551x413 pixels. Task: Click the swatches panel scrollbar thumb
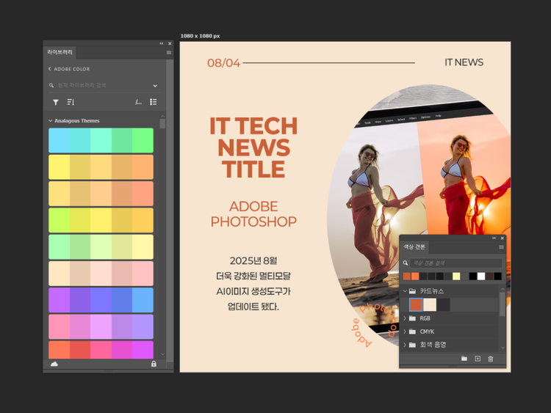pos(503,304)
